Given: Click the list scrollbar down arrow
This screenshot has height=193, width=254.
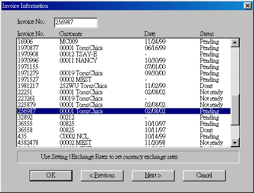Looking at the screenshot, I should 235,143.
